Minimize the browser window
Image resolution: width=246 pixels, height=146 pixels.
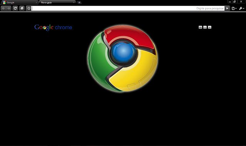[230, 2]
